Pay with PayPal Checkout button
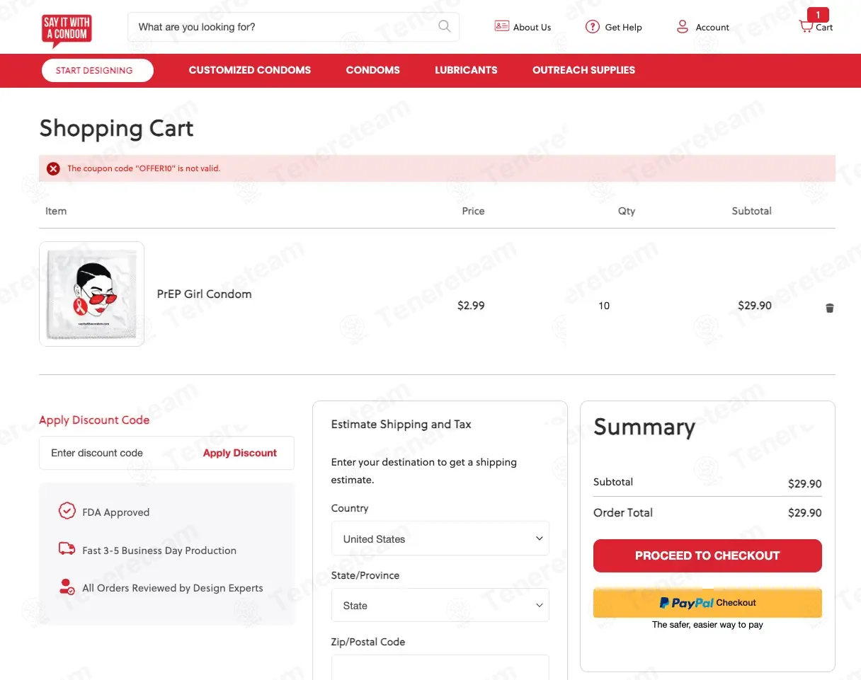The width and height of the screenshot is (861, 680). 707,603
